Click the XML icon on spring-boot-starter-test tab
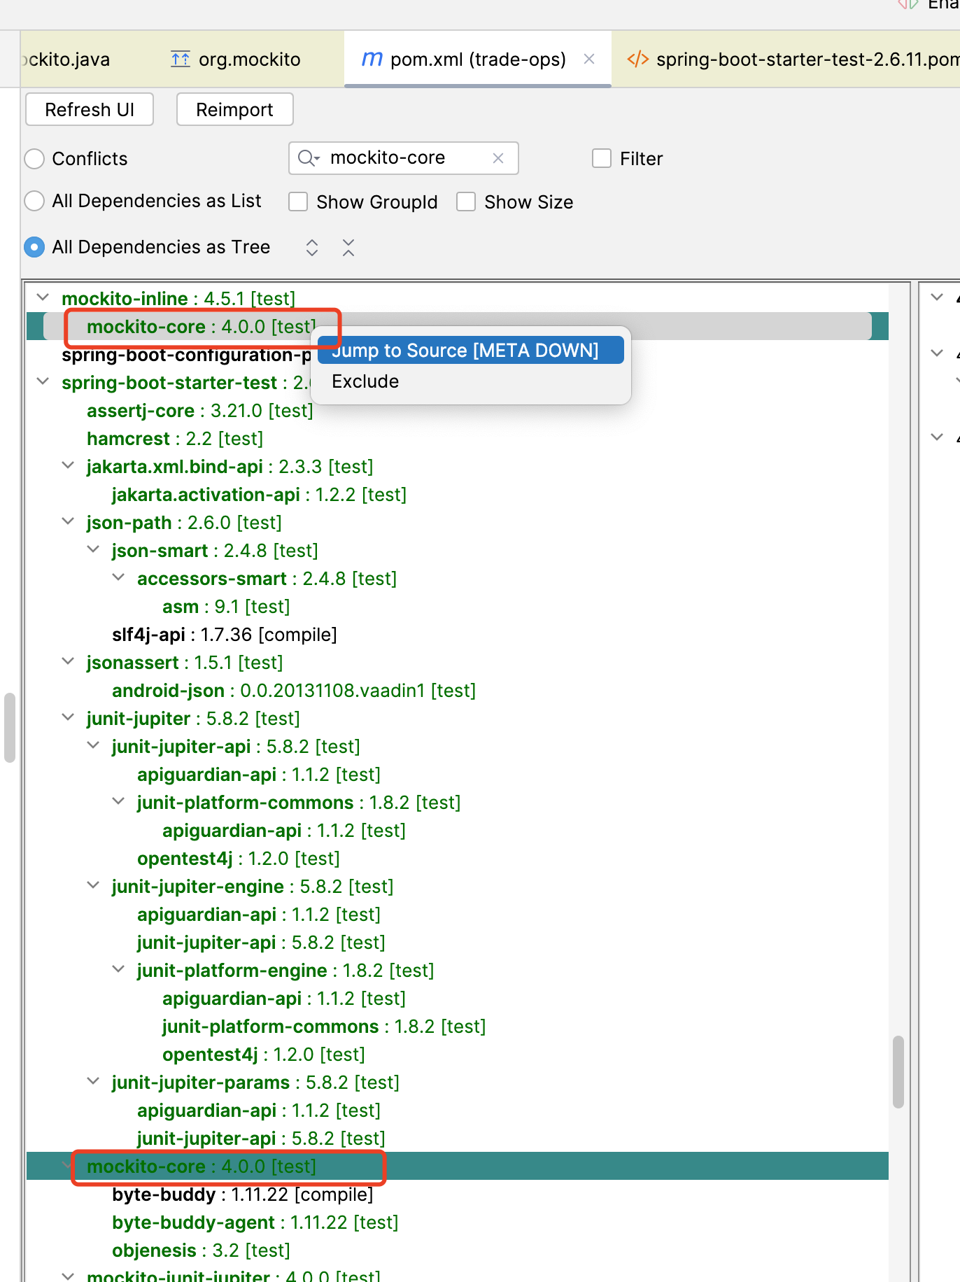 point(637,59)
